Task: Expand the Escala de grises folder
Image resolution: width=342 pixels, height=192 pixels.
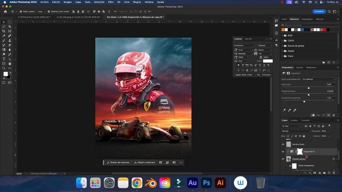Action: click(283, 46)
